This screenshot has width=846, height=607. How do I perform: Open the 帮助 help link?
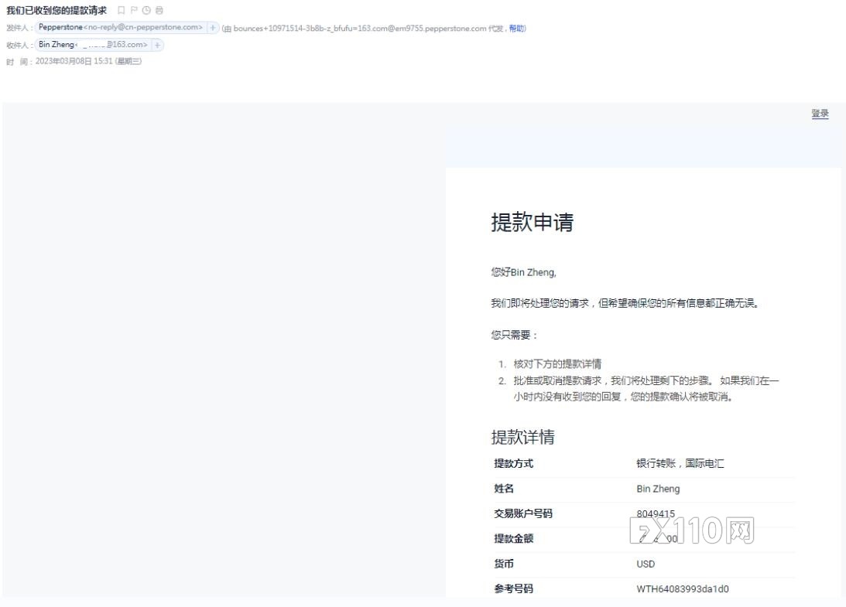(x=516, y=29)
